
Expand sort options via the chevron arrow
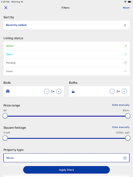click(x=125, y=25)
